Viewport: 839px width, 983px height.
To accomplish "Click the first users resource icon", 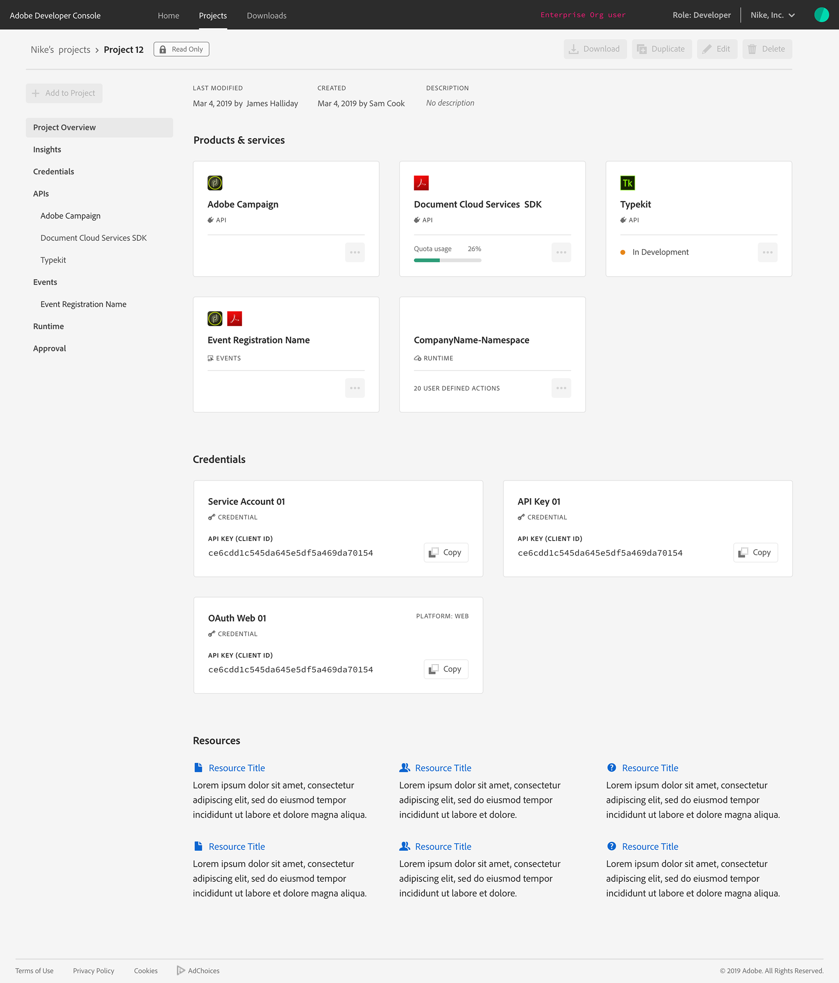I will coord(404,768).
